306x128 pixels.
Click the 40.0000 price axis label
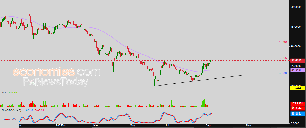click(x=296, y=46)
